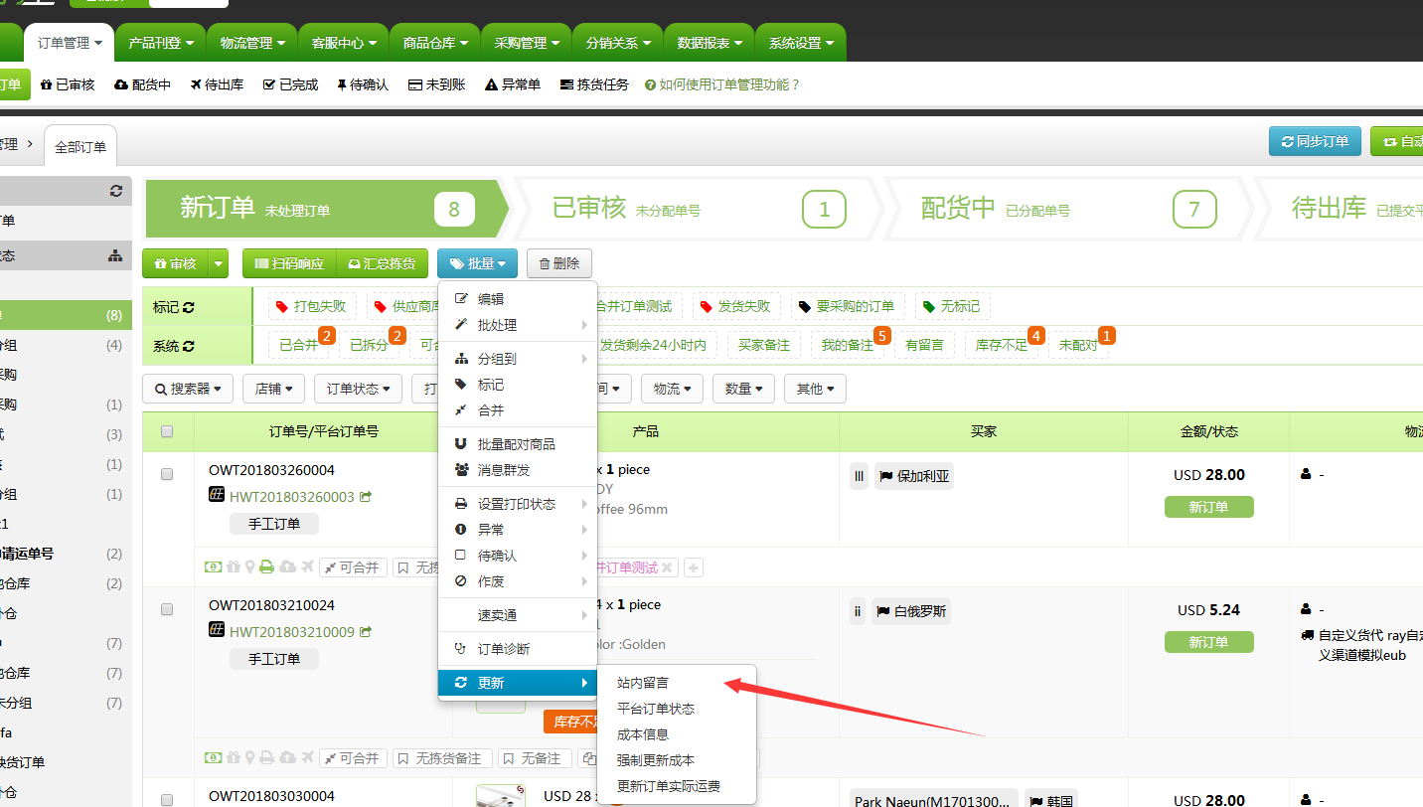Click the 删除 button
This screenshot has height=807, width=1423.
click(559, 263)
